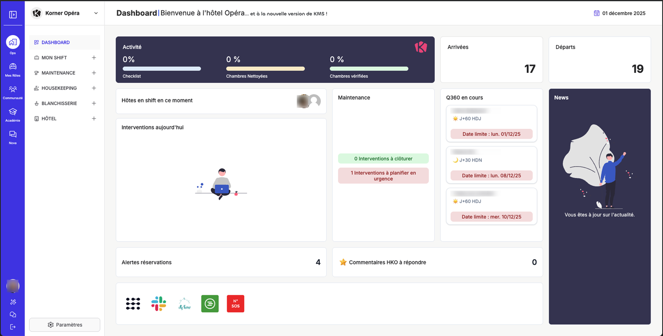Open the Communauté icon
The width and height of the screenshot is (663, 336).
tap(13, 89)
